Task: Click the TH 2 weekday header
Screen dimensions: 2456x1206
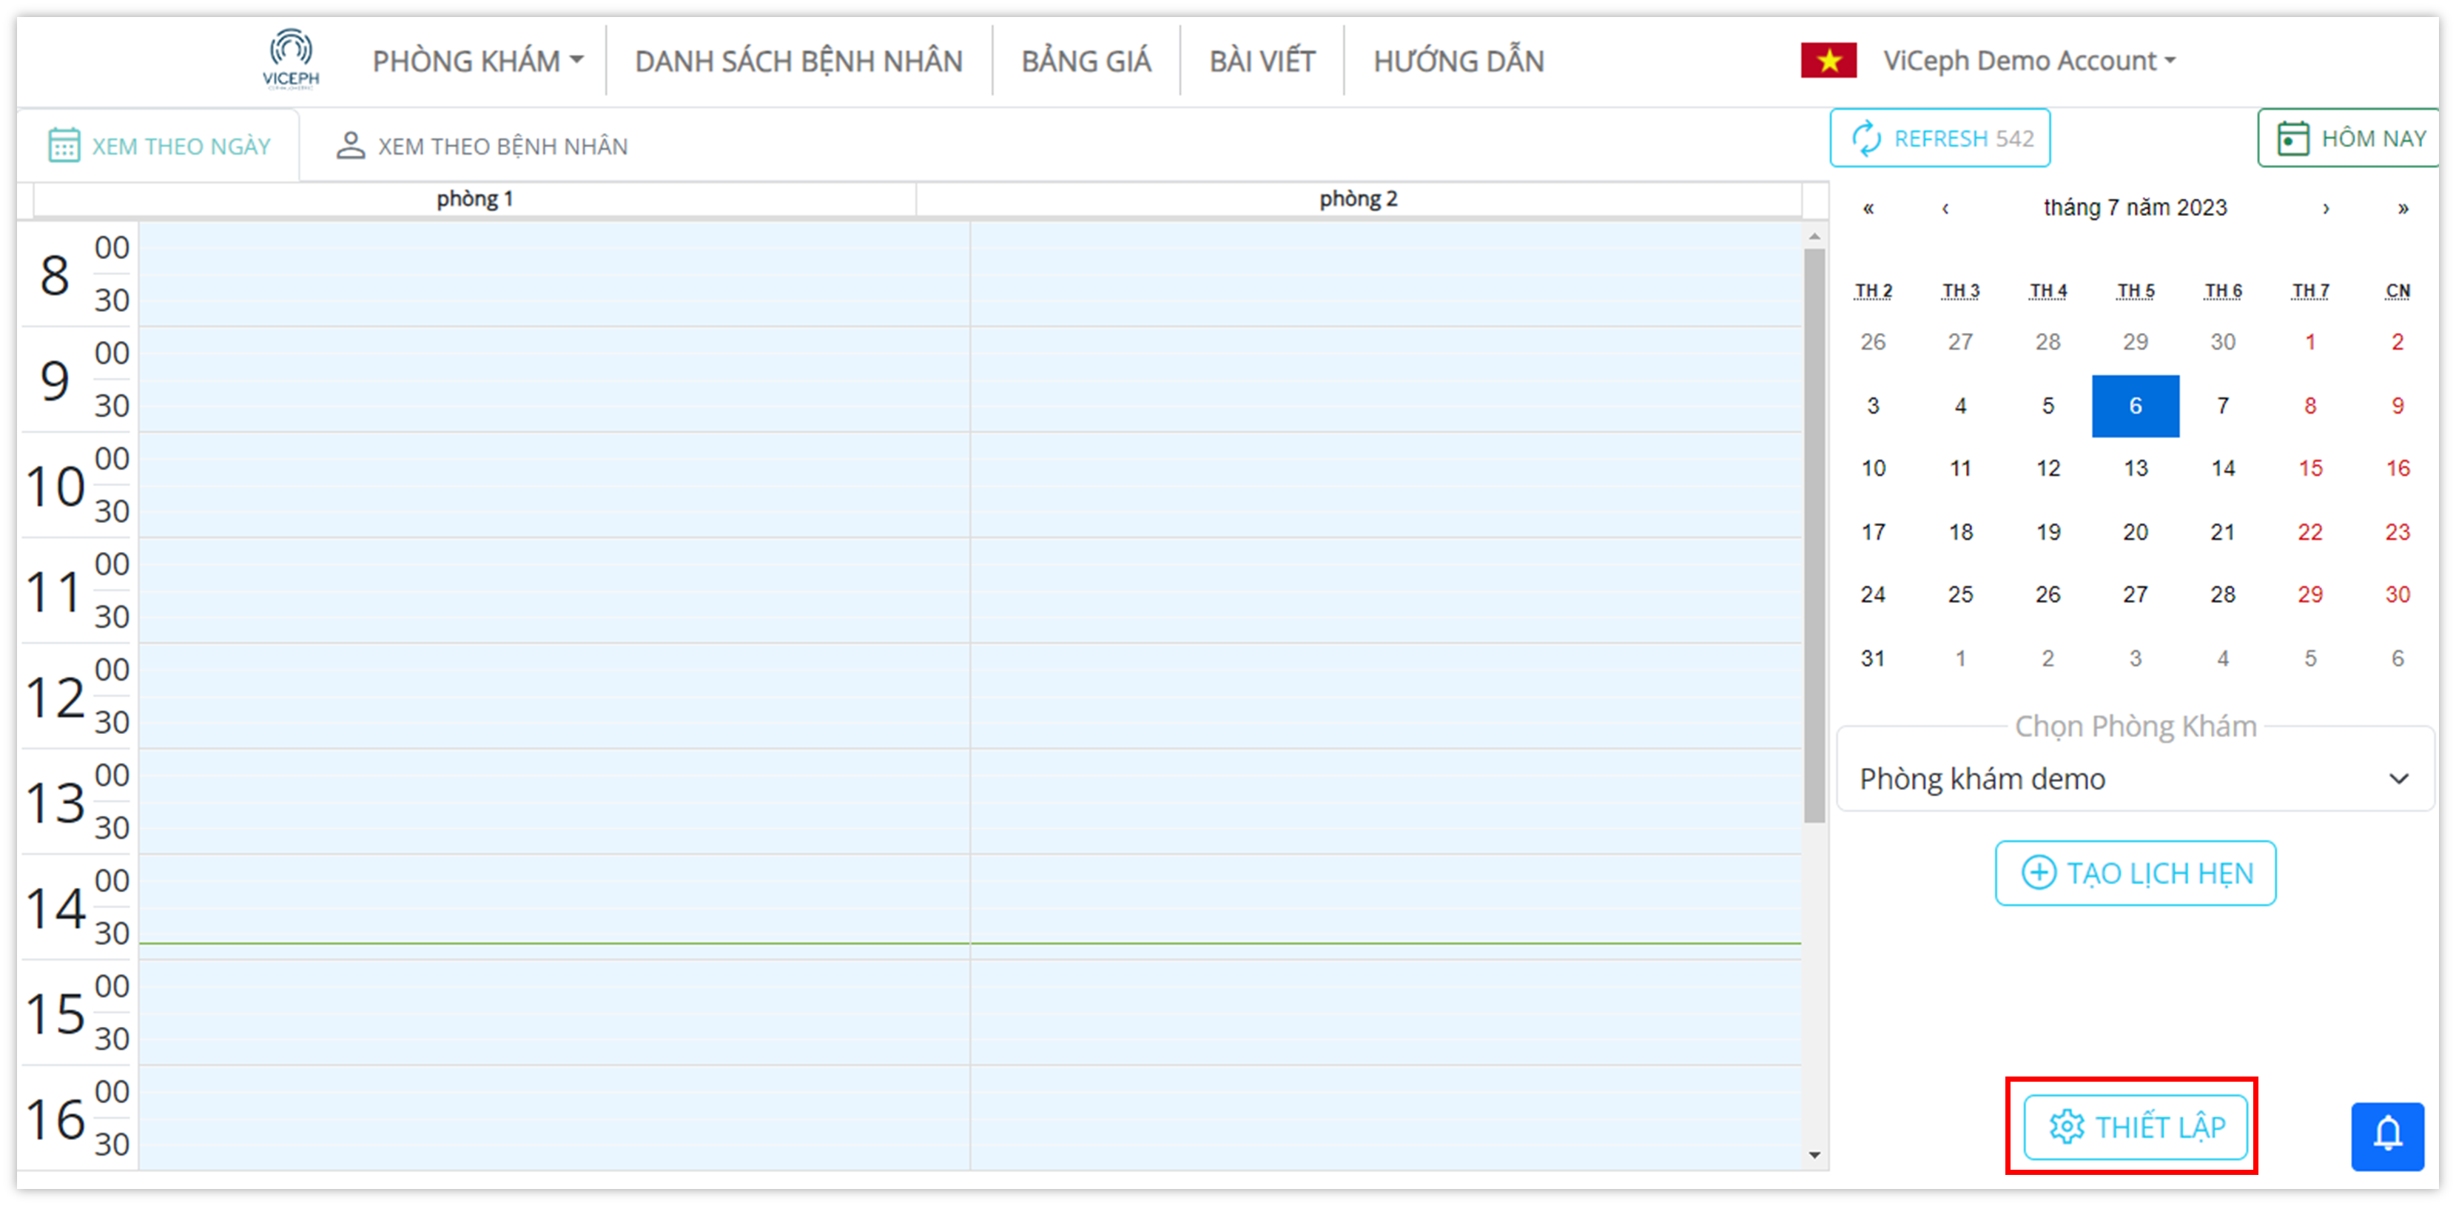Action: point(1872,291)
